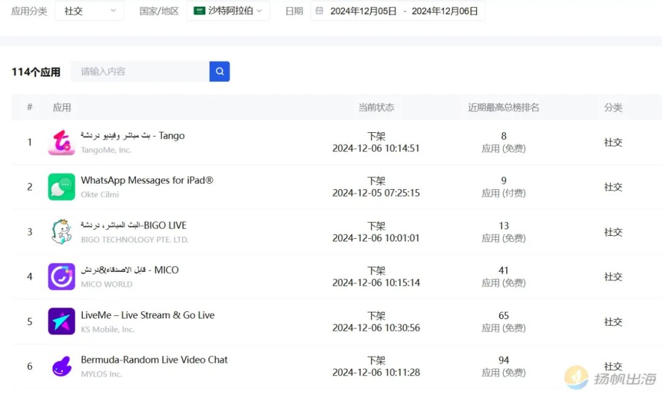The image size is (662, 395).
Task: Click the WhatsApp Messages for iPad title
Action: click(147, 181)
